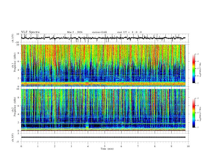
Task: Click the date text "Mar.5 , 2026"
Action: (x=75, y=32)
